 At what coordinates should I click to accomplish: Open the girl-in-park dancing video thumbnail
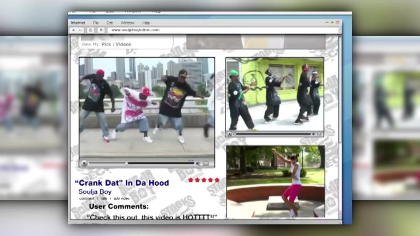pyautogui.click(x=276, y=181)
